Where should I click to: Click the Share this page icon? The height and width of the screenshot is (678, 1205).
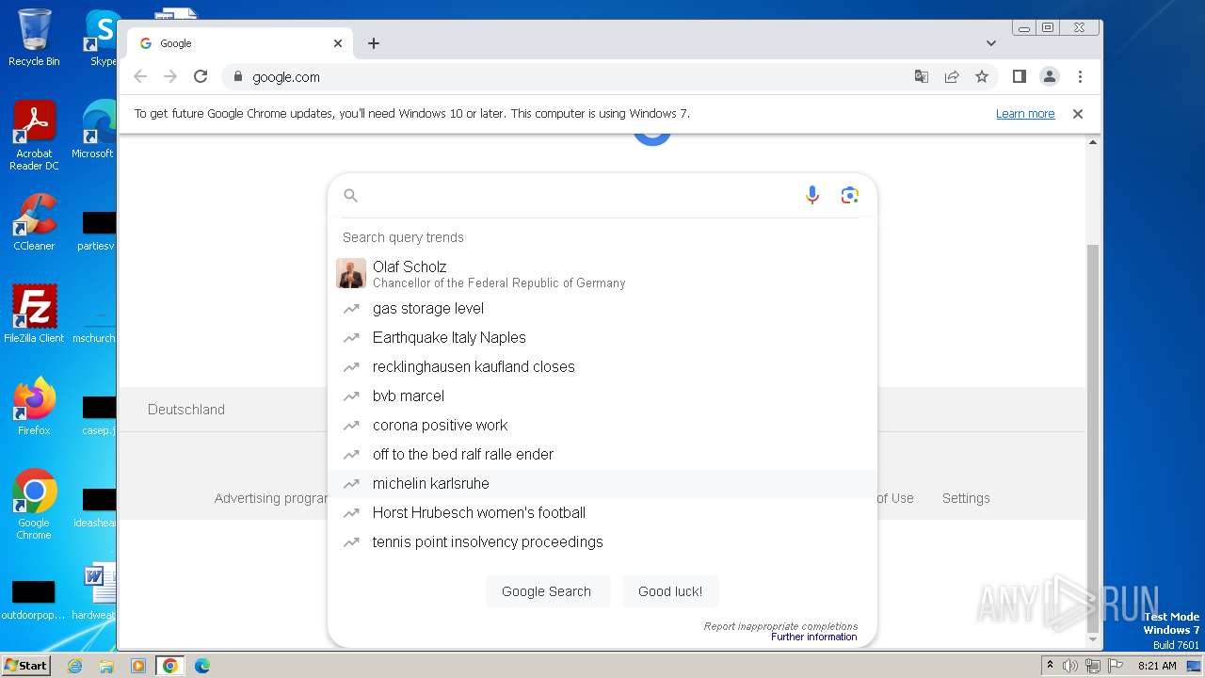[x=952, y=76]
